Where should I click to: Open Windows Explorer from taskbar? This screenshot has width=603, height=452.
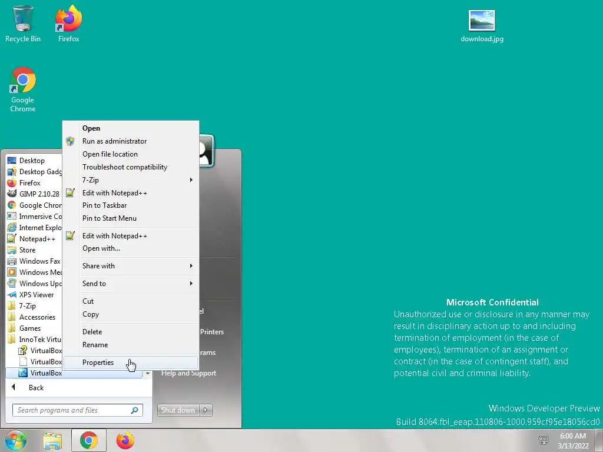(52, 440)
